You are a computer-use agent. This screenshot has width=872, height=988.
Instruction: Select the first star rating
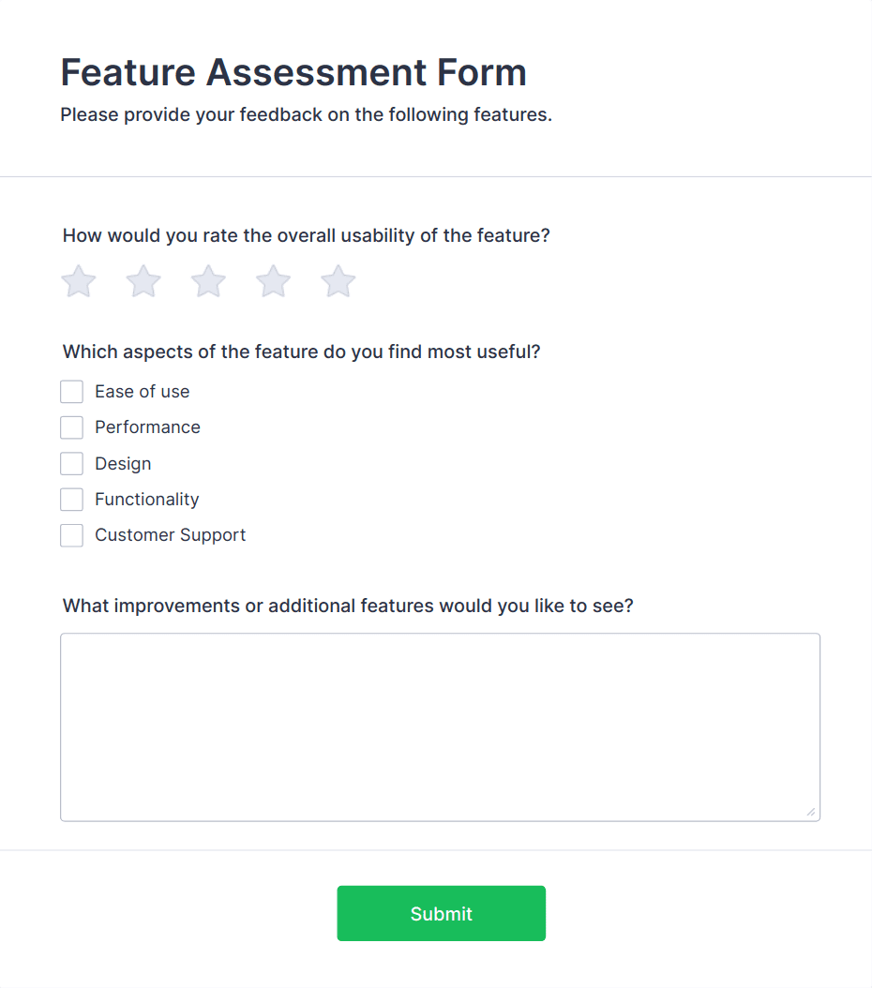coord(78,280)
